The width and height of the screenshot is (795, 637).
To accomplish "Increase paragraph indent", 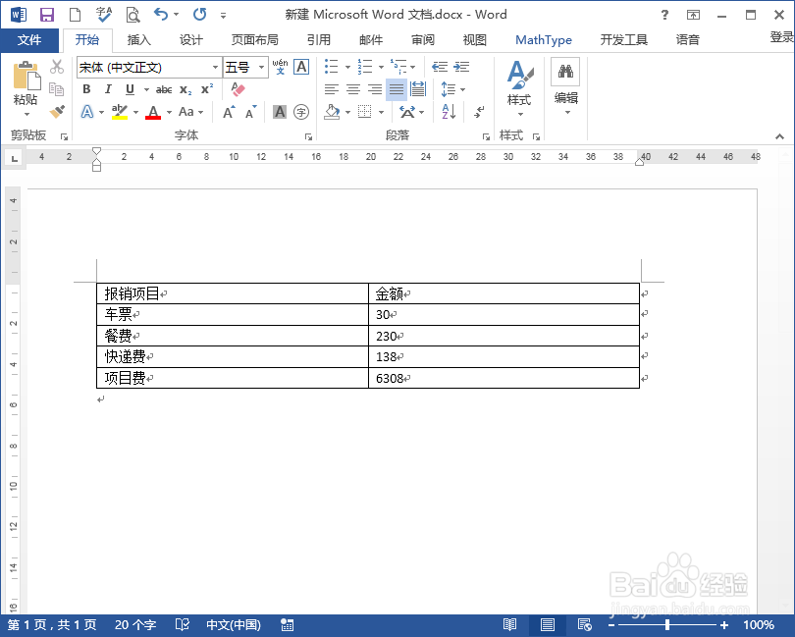I will click(x=461, y=67).
